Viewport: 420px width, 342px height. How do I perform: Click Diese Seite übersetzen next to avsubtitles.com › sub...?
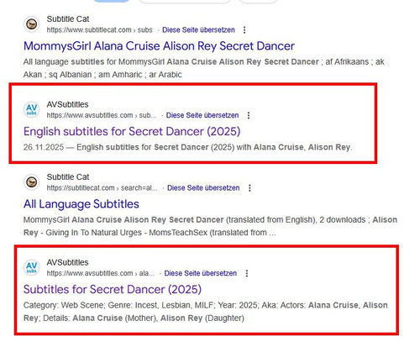point(202,115)
